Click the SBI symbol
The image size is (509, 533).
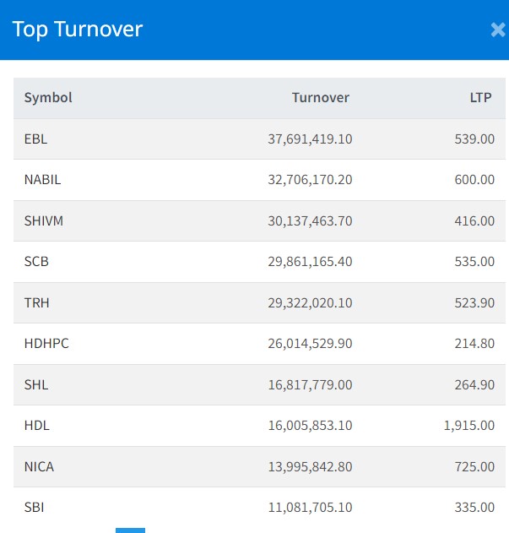point(35,507)
